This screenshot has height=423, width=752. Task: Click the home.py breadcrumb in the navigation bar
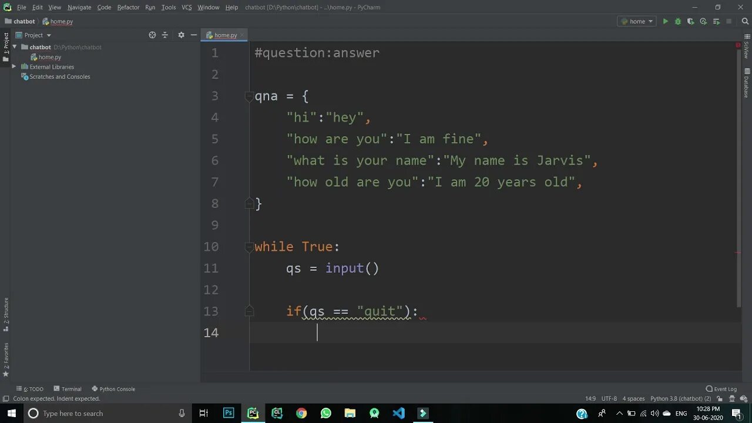58,21
